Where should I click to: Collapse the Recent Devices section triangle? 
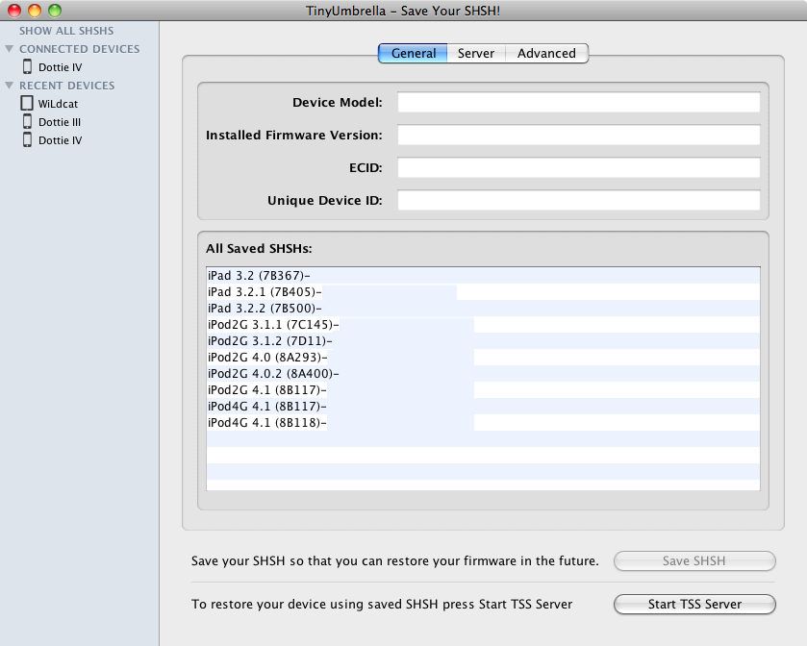pyautogui.click(x=10, y=86)
